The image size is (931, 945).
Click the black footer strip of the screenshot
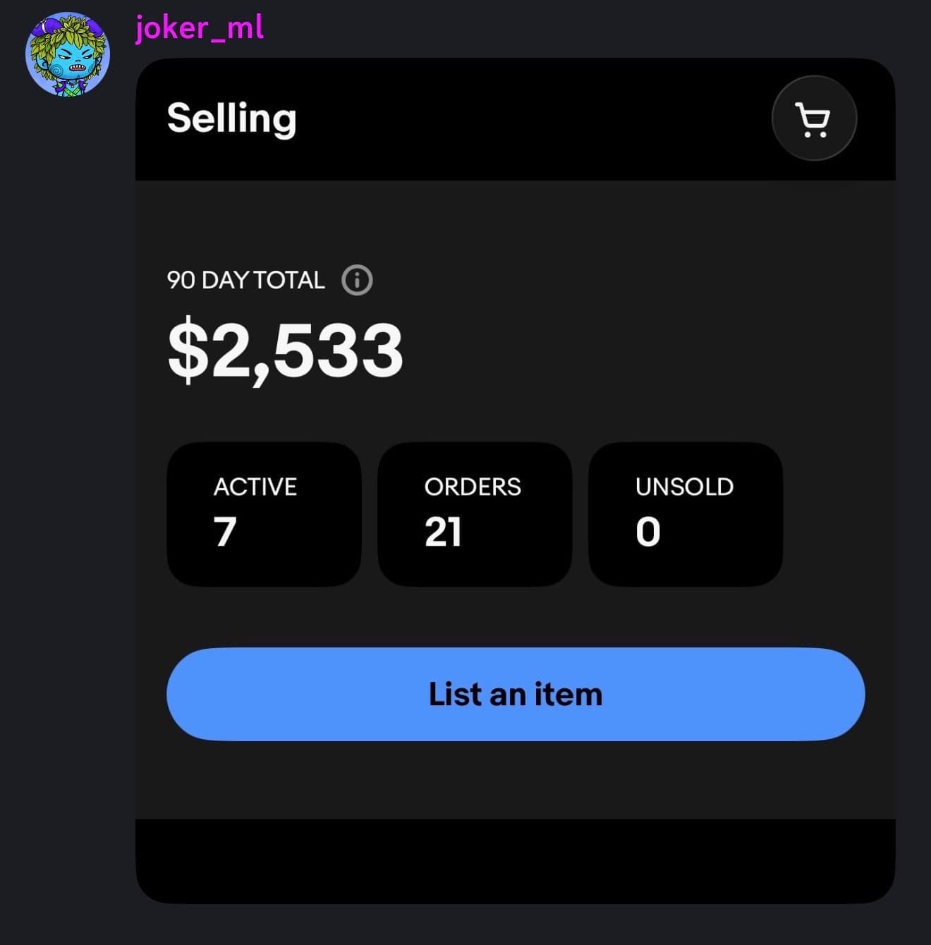(515, 860)
